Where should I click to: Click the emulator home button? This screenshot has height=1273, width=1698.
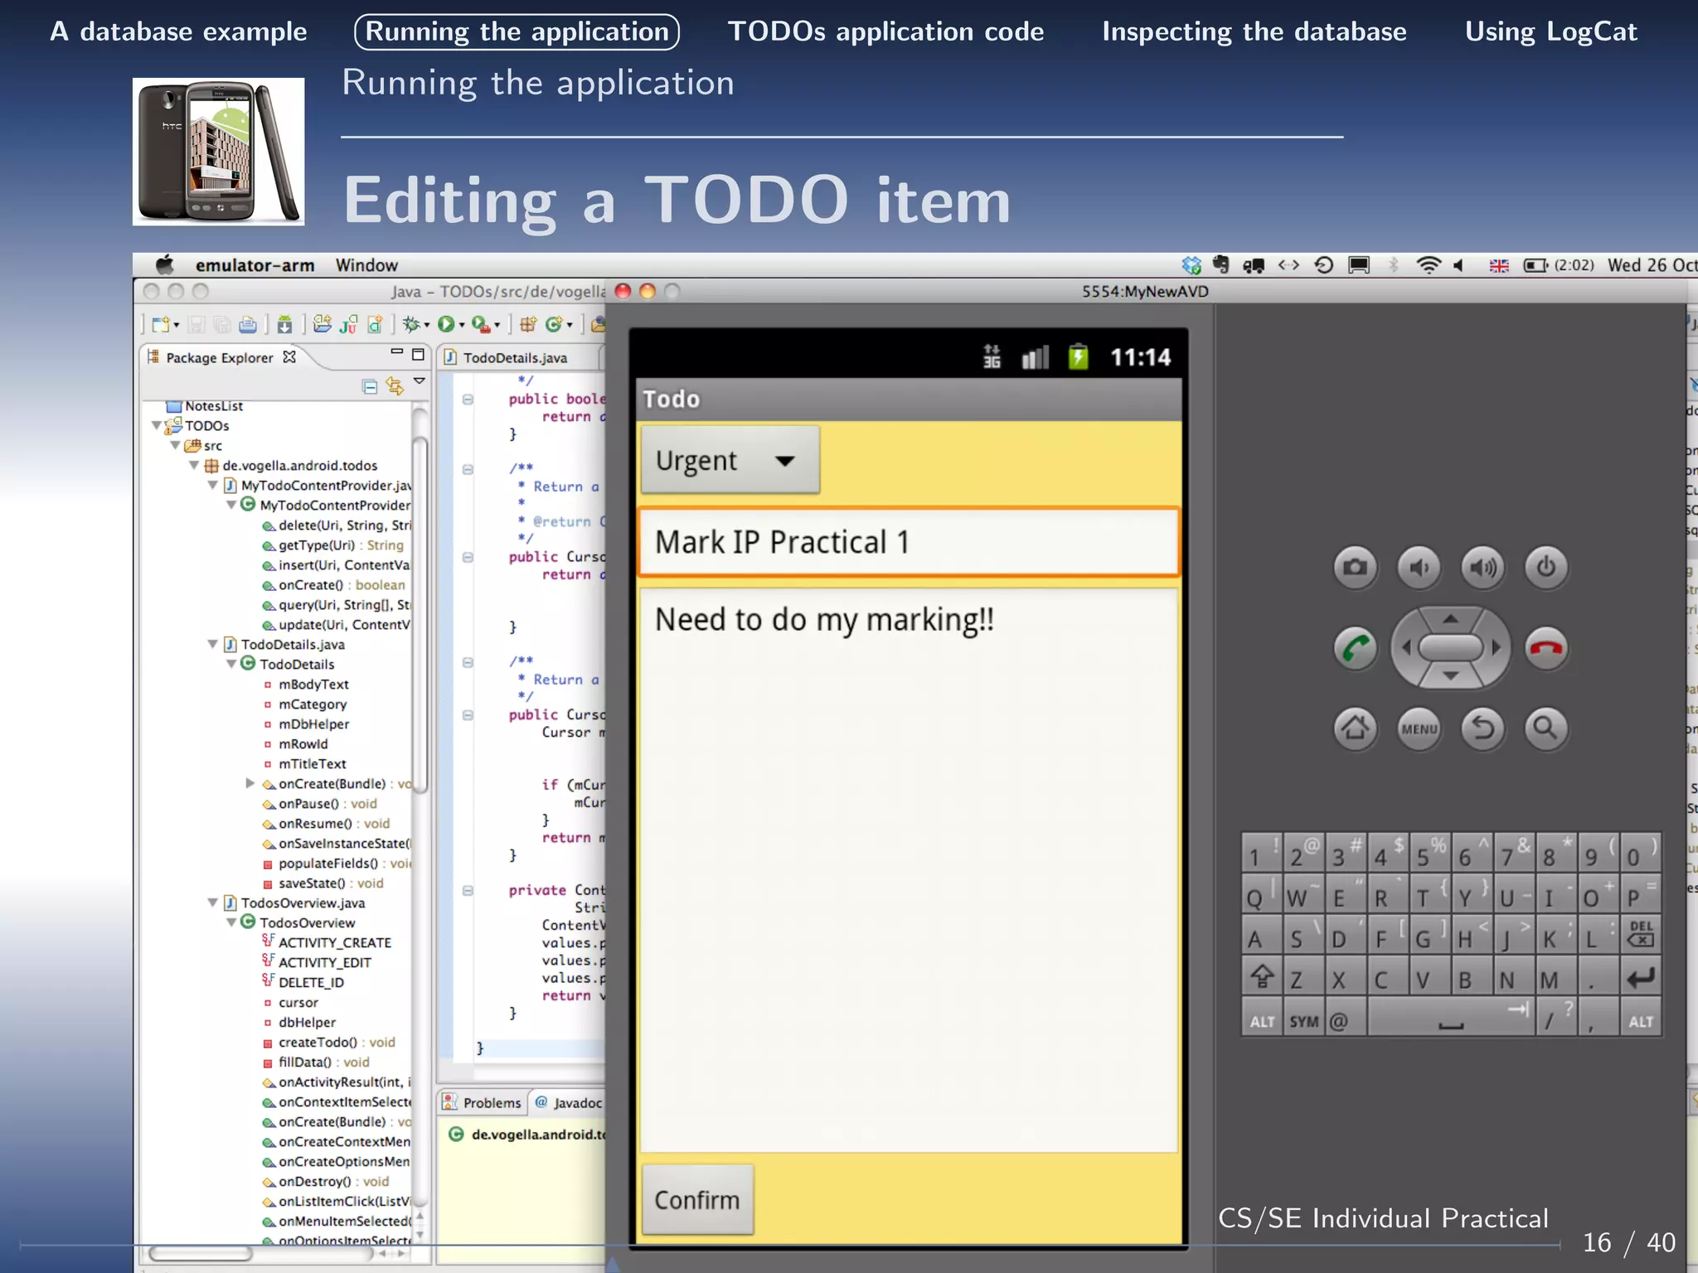point(1356,728)
